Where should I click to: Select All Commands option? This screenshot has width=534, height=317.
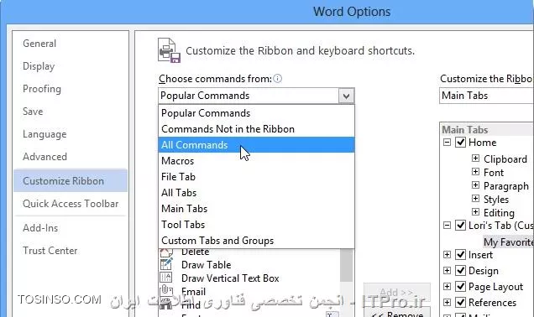click(x=256, y=145)
